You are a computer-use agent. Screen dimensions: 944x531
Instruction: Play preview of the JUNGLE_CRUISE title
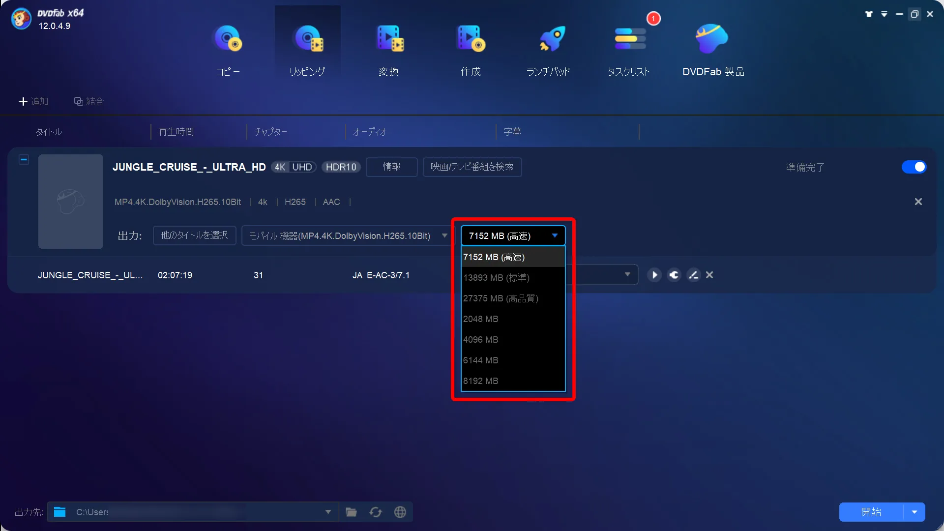pyautogui.click(x=654, y=275)
